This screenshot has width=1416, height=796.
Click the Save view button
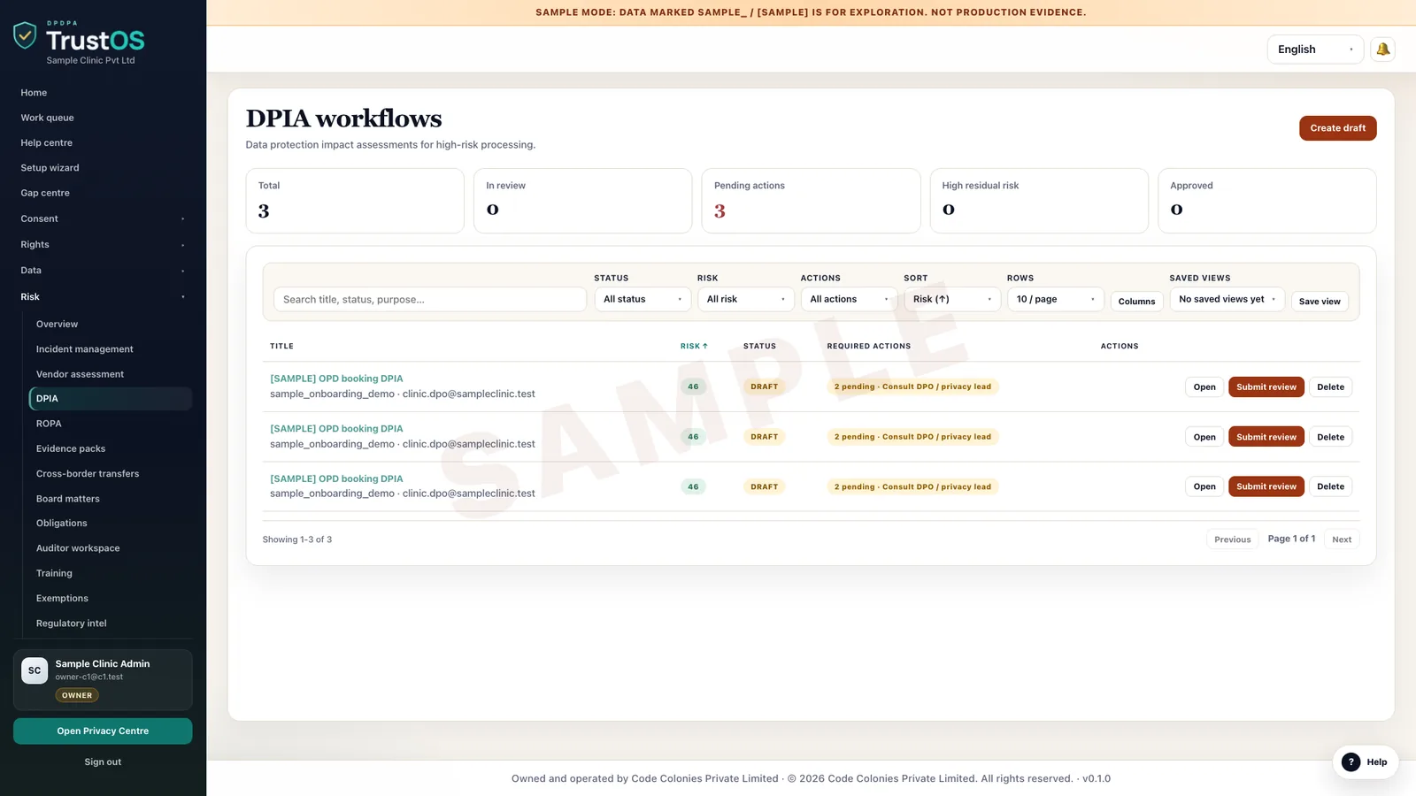(1320, 302)
